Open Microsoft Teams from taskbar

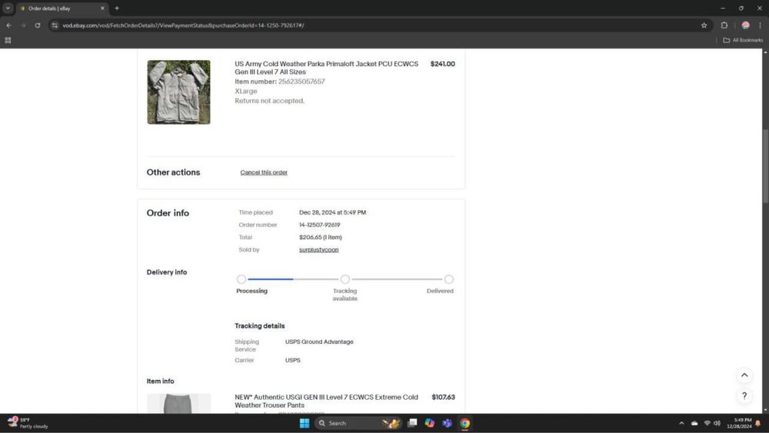(448, 423)
